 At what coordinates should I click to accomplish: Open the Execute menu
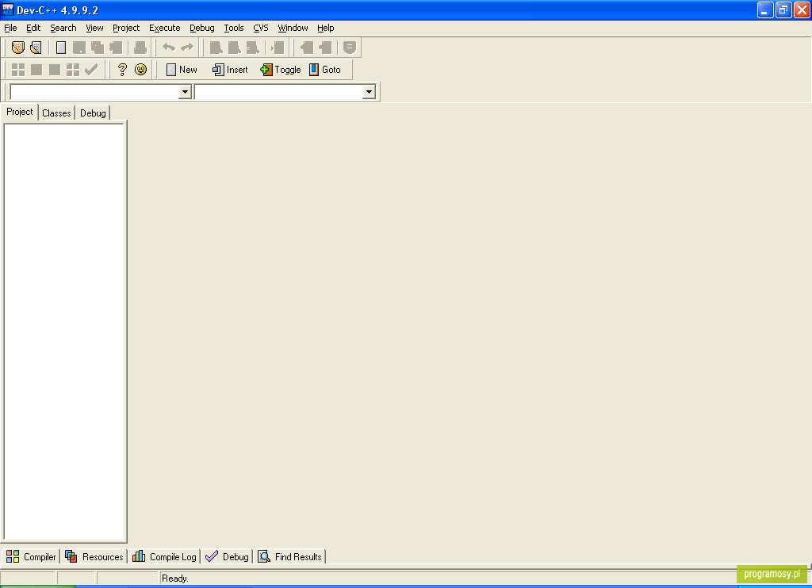[165, 28]
